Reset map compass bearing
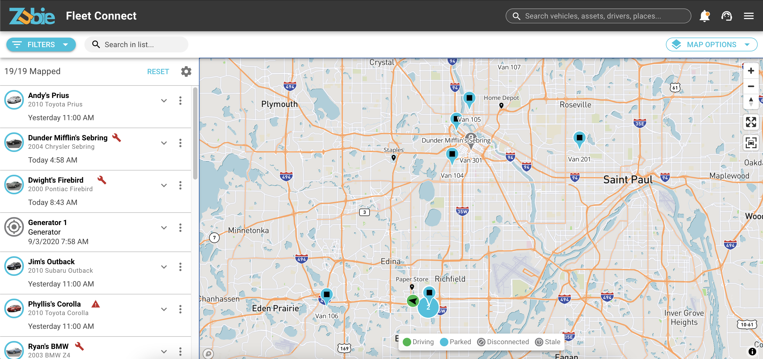The height and width of the screenshot is (359, 763). click(751, 102)
